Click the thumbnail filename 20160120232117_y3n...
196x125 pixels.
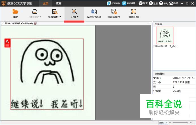point(165,46)
